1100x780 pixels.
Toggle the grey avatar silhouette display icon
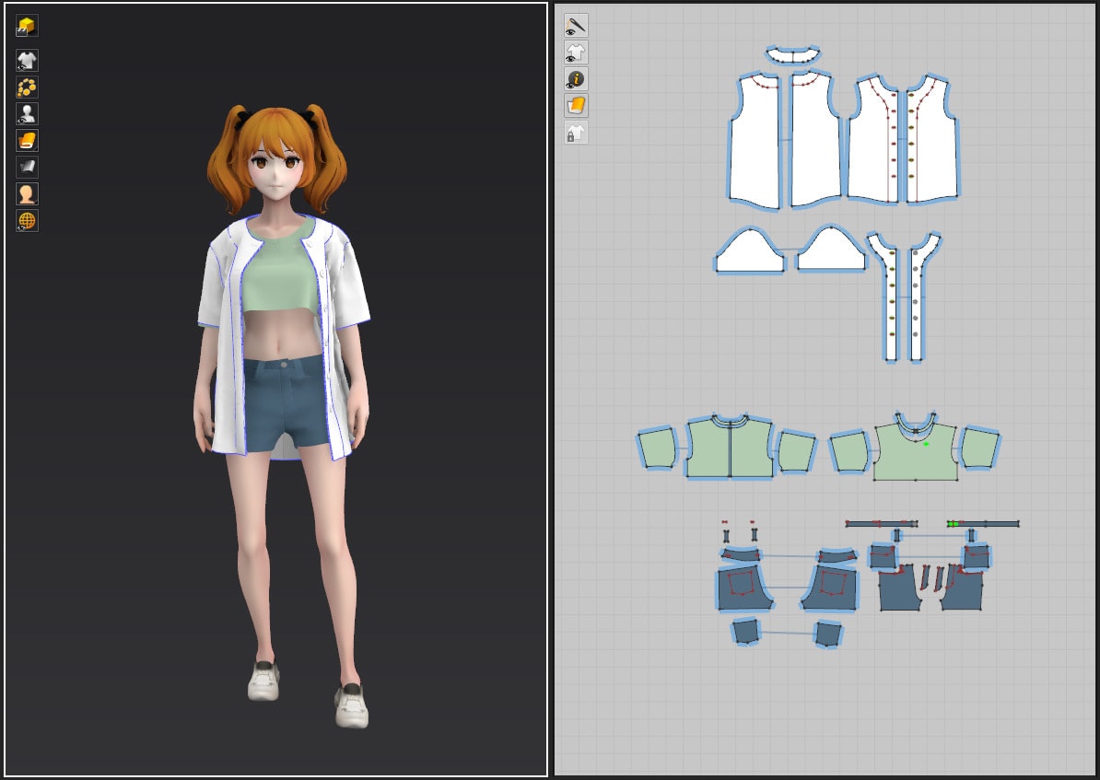pyautogui.click(x=27, y=113)
